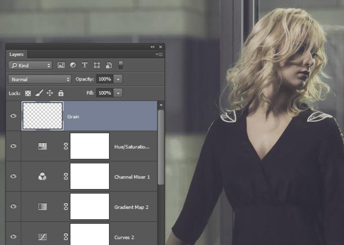Hide the Grain layer
Screen dimensions: 344x245
[14, 116]
